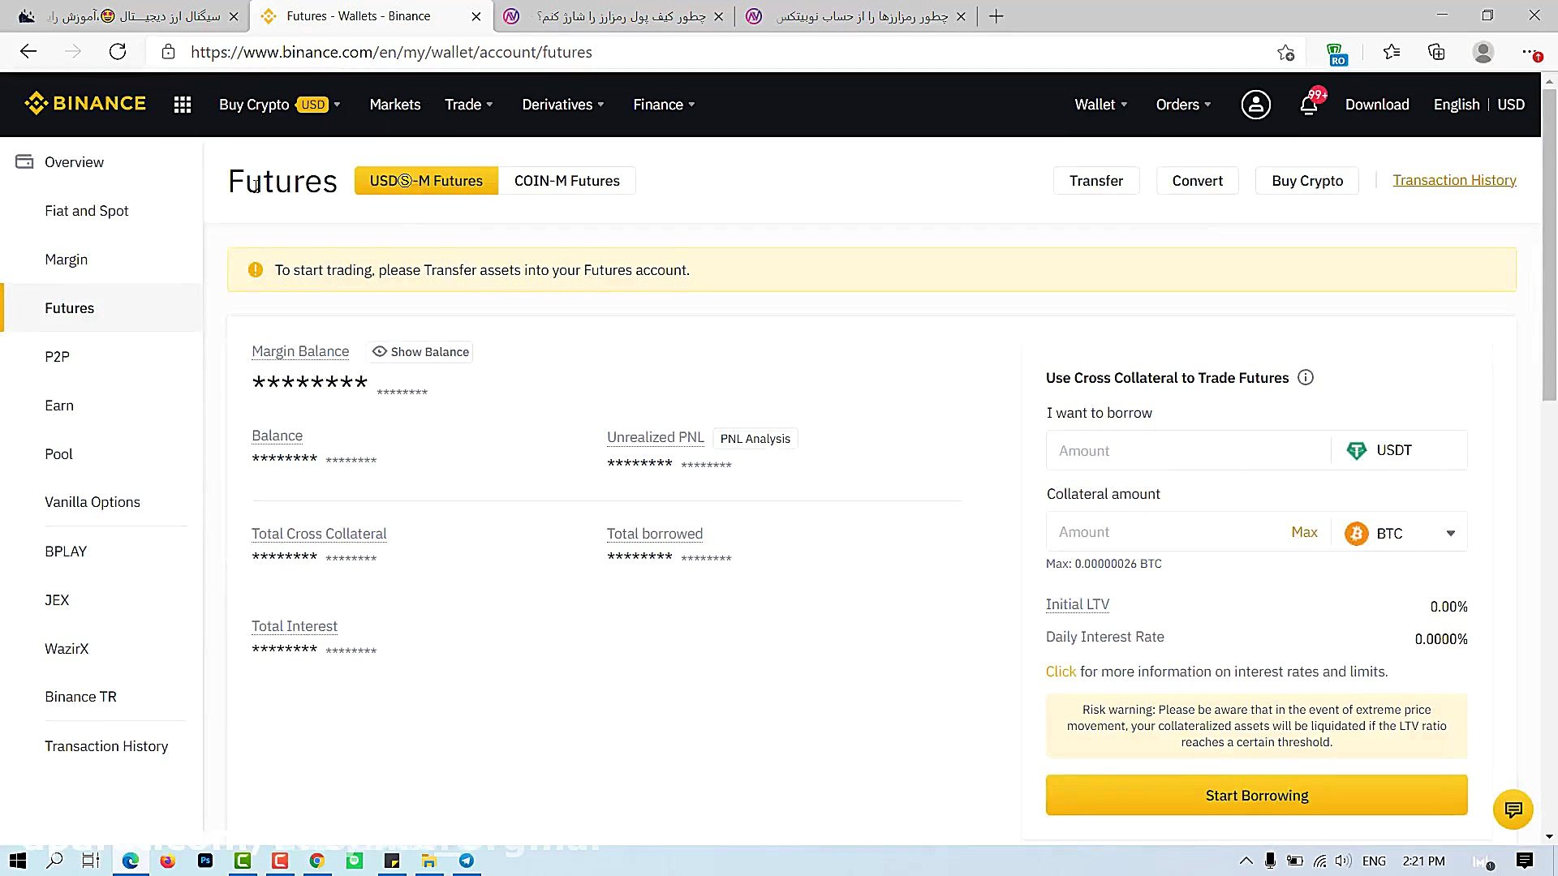Click the site lock info icon
Image resolution: width=1558 pixels, height=876 pixels.
[x=168, y=52]
